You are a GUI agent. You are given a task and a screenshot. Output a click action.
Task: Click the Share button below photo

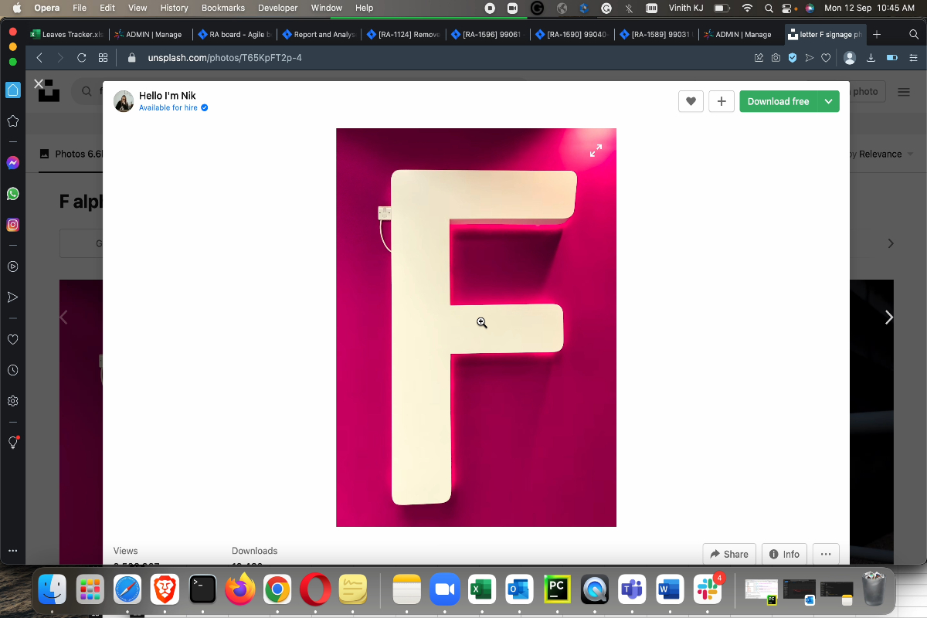click(729, 554)
